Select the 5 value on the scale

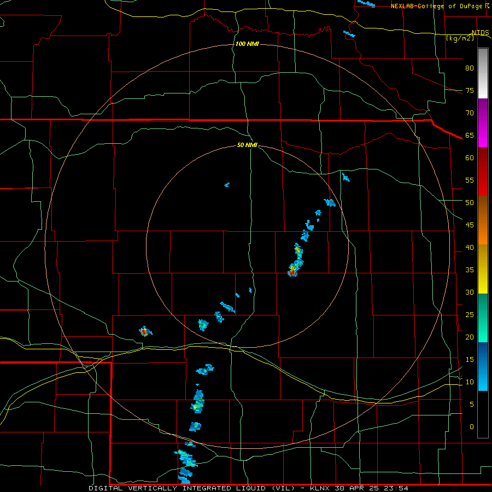click(472, 405)
